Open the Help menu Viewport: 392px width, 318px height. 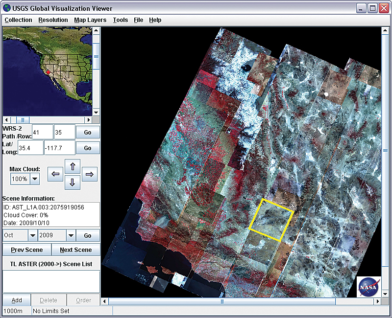pos(155,20)
